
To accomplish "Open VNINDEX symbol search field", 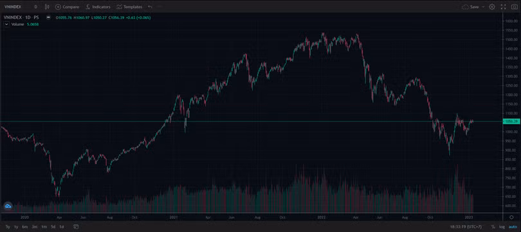I will [13, 6].
